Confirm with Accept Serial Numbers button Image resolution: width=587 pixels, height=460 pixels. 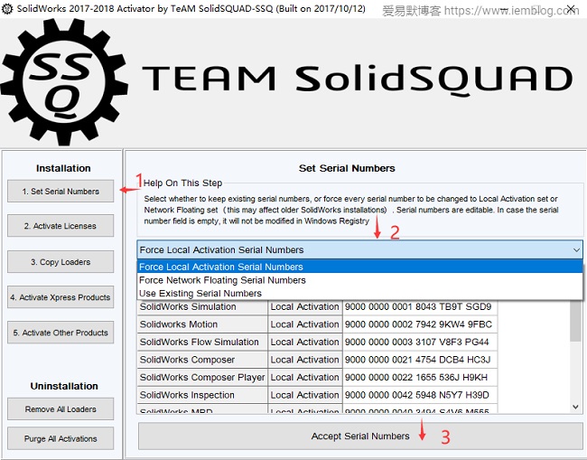360,436
